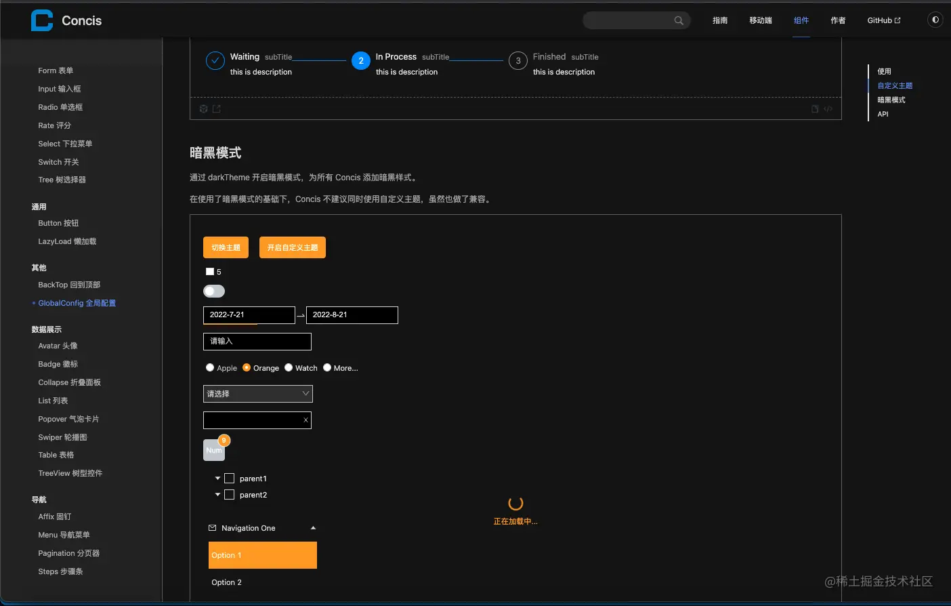
Task: Open Switch 开关 in sidebar
Action: click(x=58, y=162)
